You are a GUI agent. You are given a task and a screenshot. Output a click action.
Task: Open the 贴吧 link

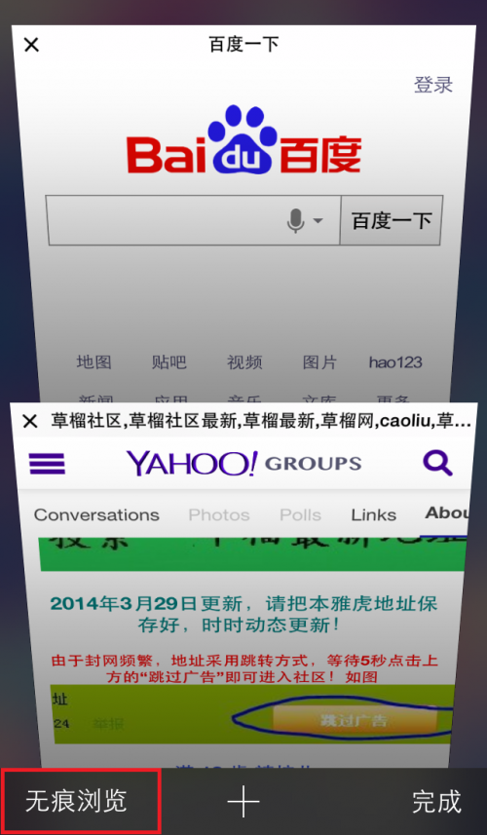point(169,362)
